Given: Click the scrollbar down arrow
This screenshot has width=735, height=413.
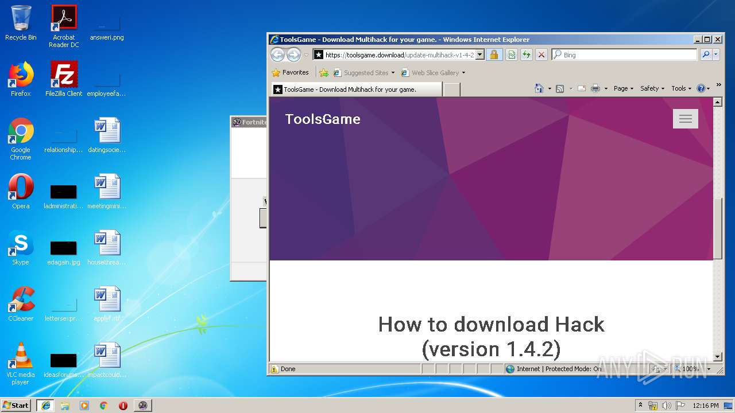Looking at the screenshot, I should tap(717, 357).
